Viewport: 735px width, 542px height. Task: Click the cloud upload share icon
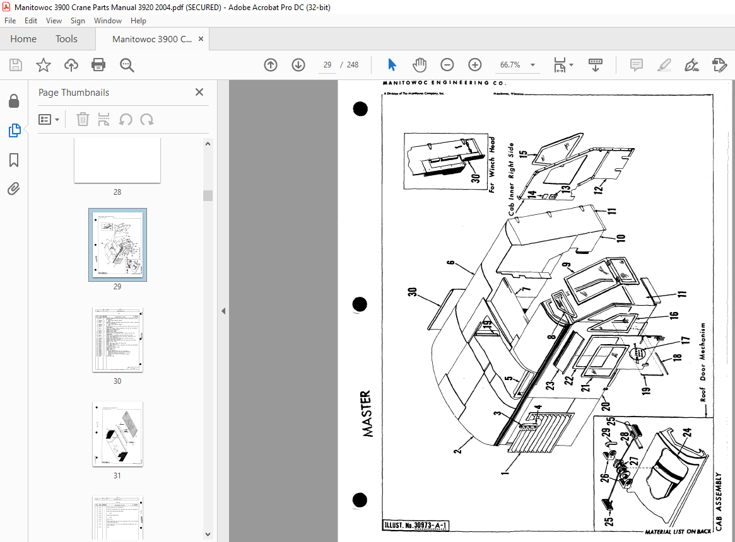click(x=71, y=65)
